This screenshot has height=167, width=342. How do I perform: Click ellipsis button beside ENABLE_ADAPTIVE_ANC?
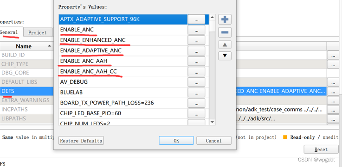pyautogui.click(x=196, y=51)
